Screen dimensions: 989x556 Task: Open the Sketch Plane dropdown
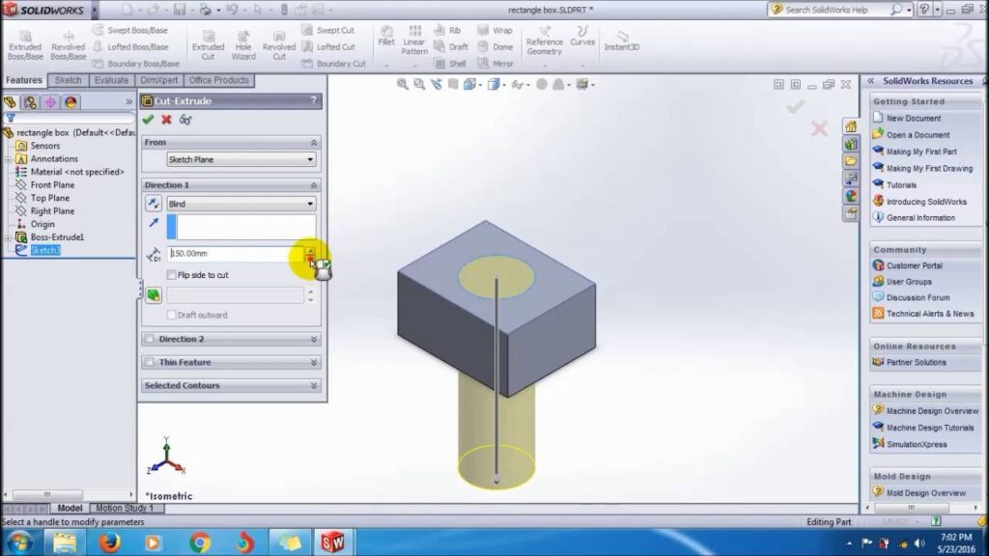point(240,159)
